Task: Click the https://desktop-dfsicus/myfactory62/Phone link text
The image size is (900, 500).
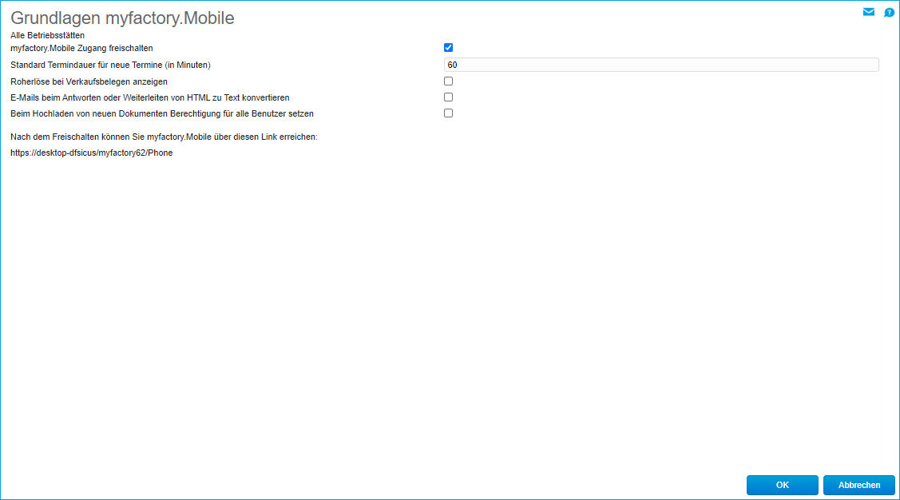Action: coord(91,153)
